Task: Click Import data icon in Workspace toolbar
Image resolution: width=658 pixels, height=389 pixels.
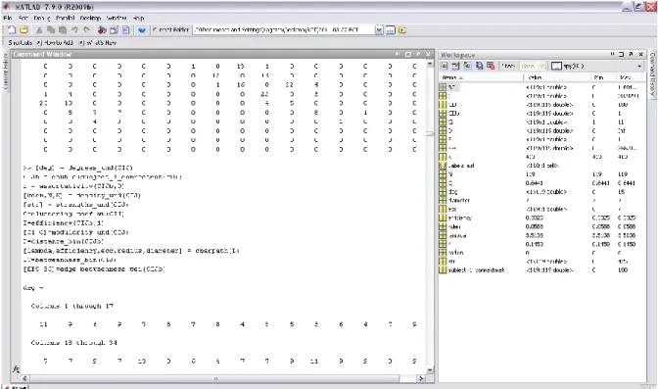Action: 467,66
